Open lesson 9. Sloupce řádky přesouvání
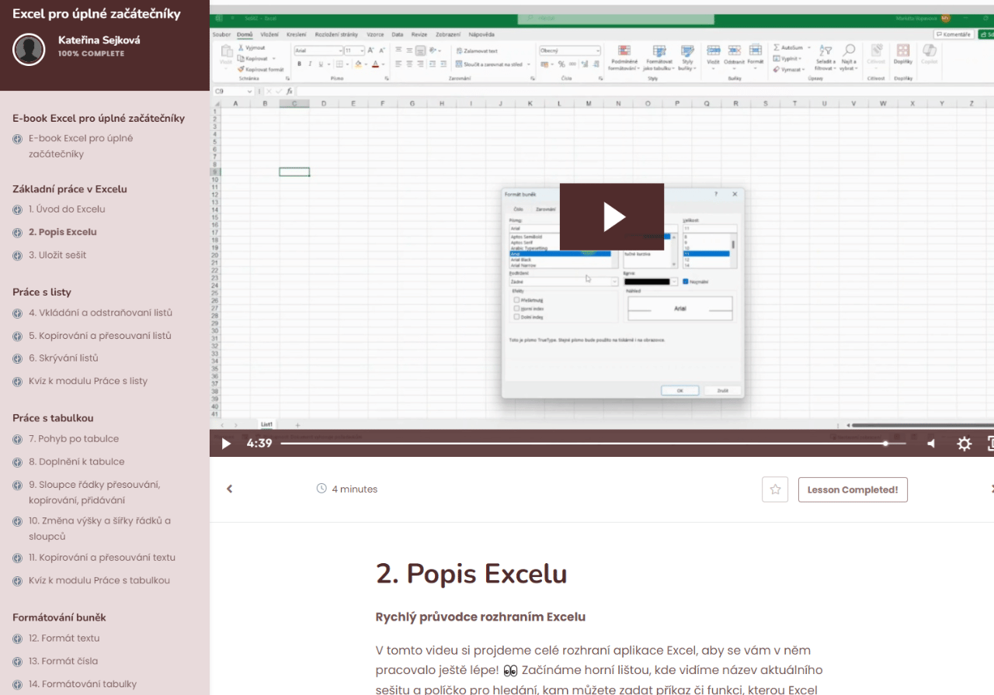The image size is (994, 695). point(94,493)
